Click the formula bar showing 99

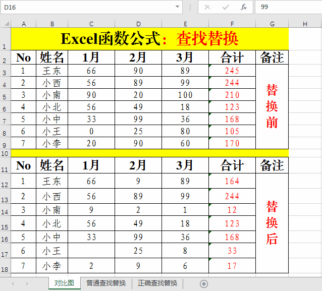coord(288,7)
